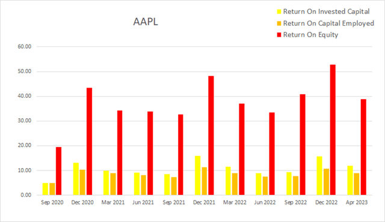Click the 40.00 y-axis value

(x=25, y=96)
